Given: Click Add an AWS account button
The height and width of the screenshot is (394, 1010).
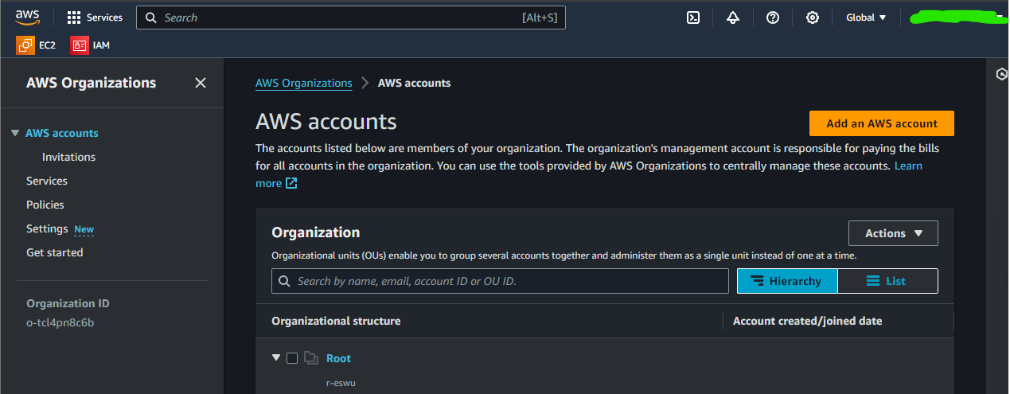Looking at the screenshot, I should (x=882, y=123).
